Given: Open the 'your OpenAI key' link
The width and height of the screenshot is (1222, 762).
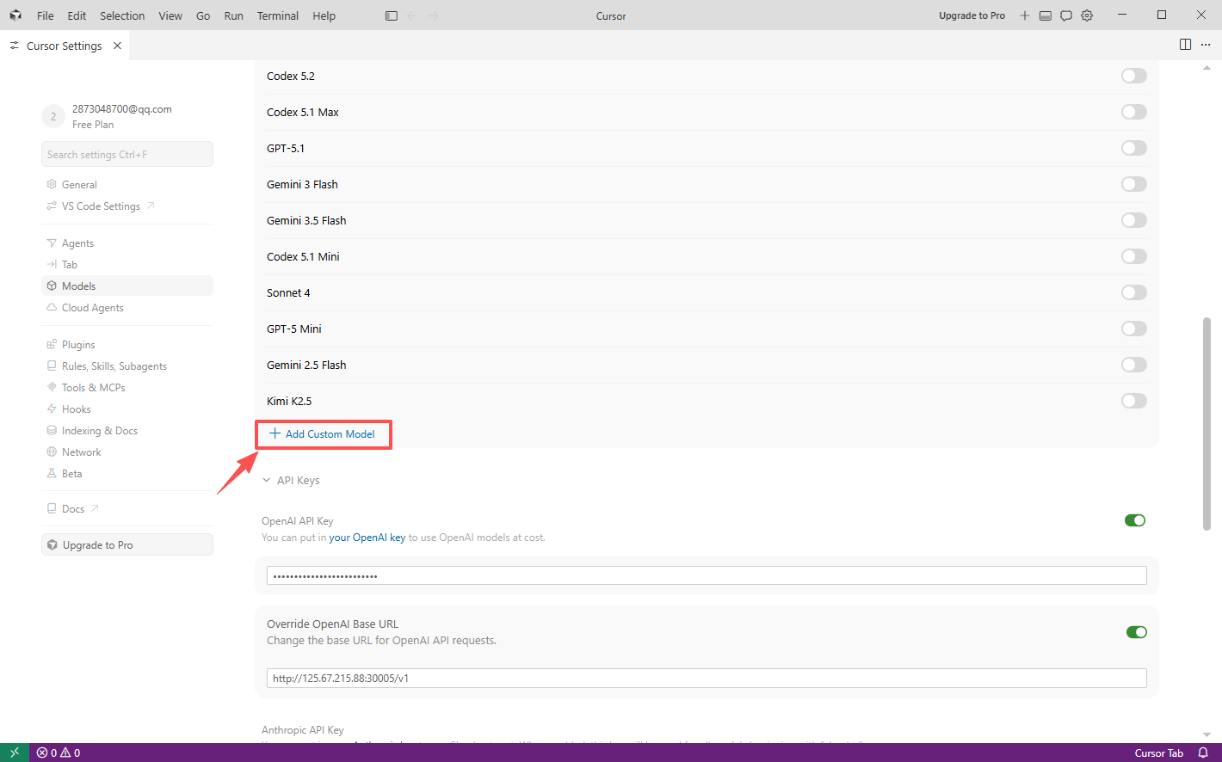Looking at the screenshot, I should 367,538.
